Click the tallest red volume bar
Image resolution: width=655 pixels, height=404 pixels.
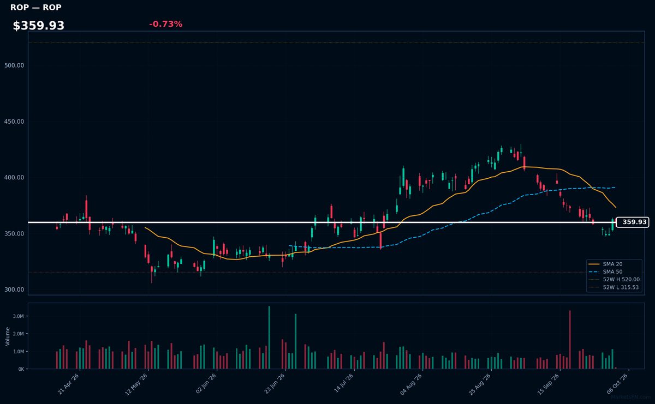[570, 340]
